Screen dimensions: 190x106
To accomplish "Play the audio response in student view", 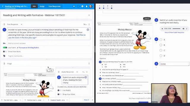I will pos(162,29).
